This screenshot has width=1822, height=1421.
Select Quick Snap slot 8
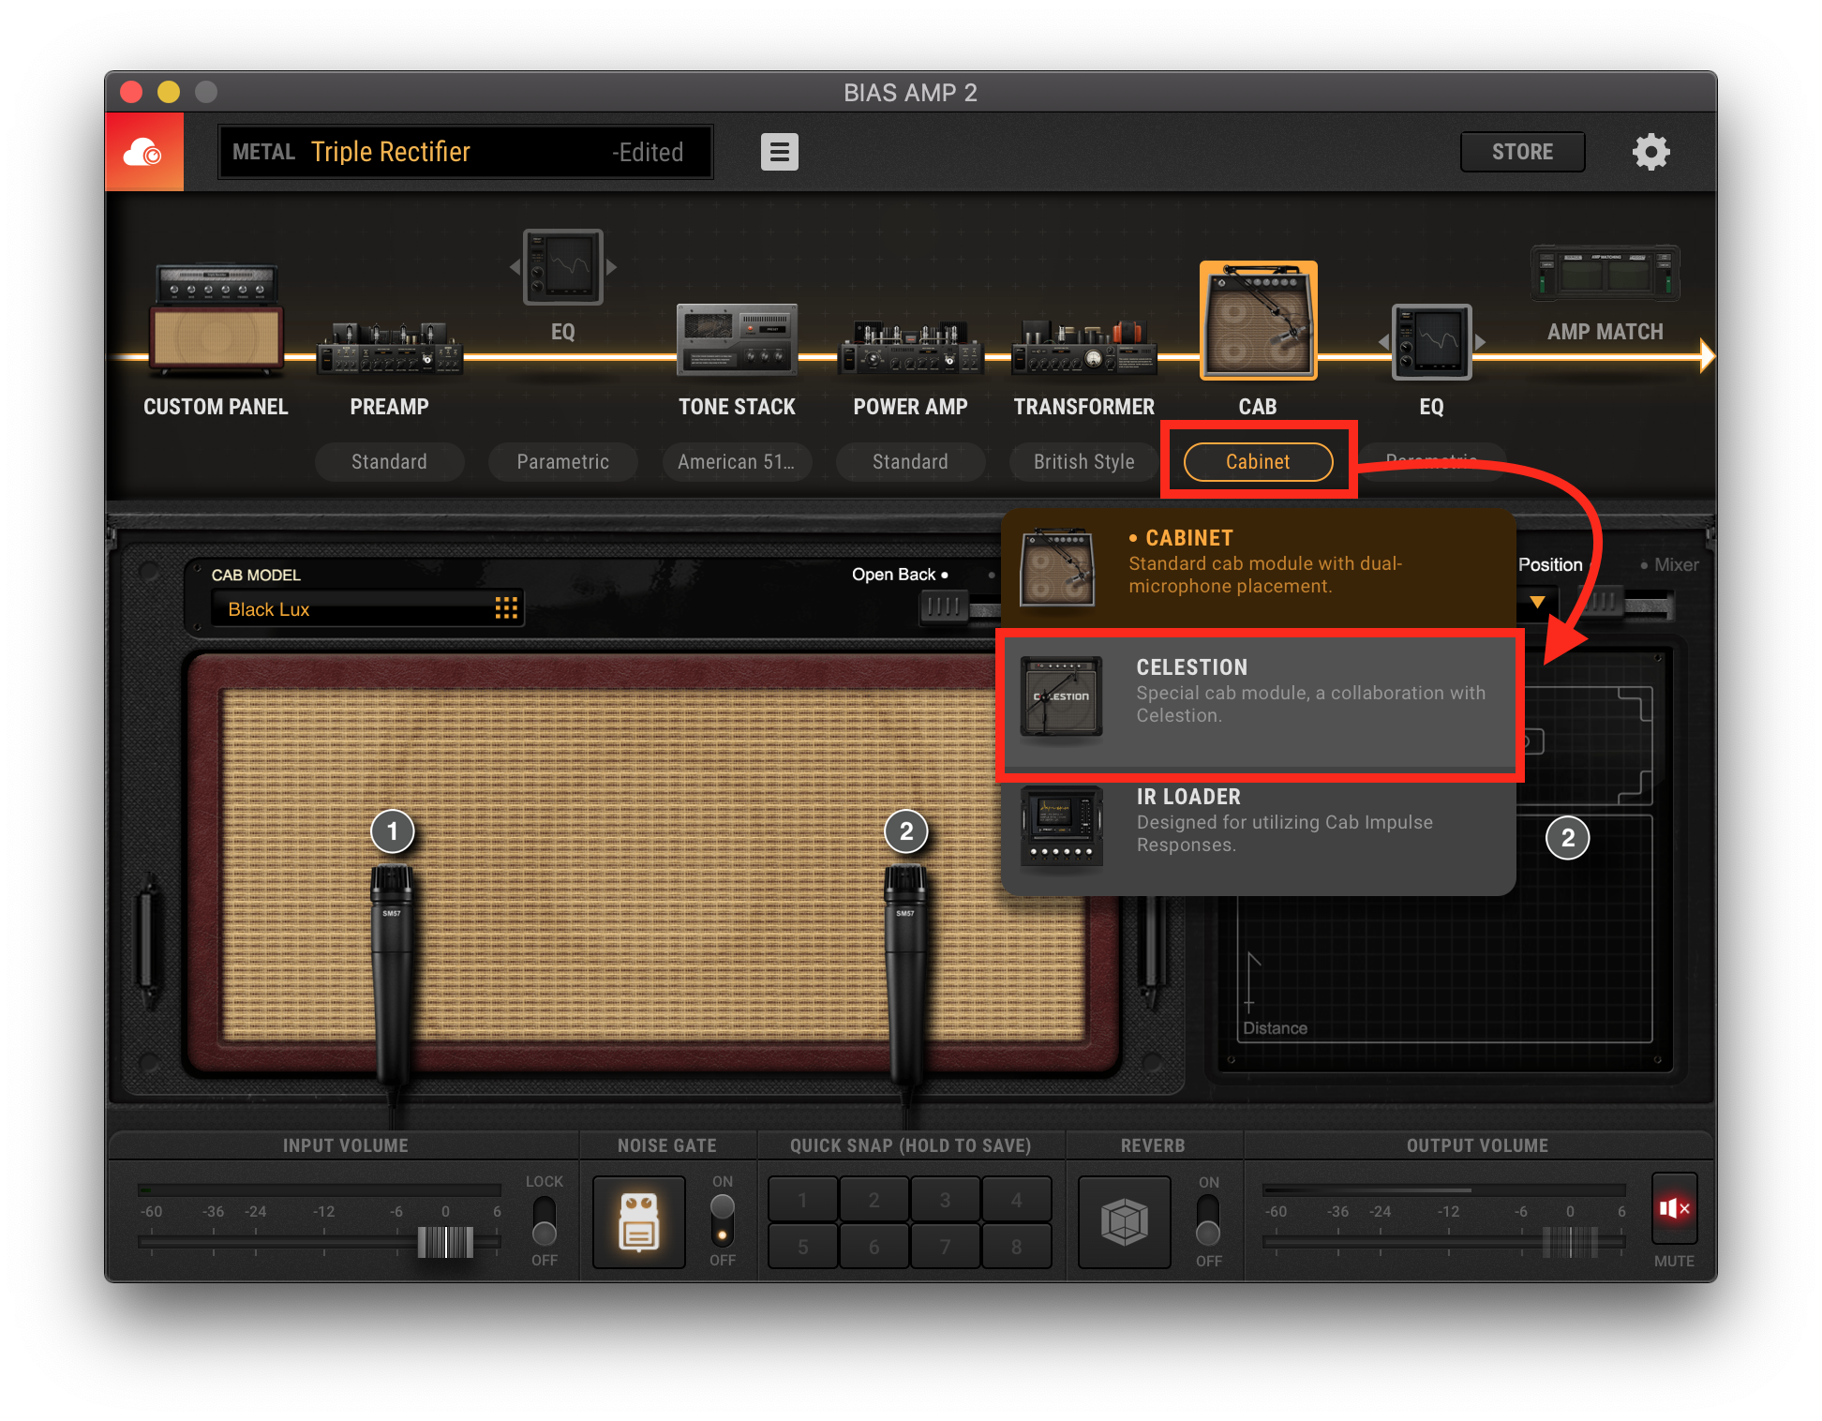pos(1017,1247)
